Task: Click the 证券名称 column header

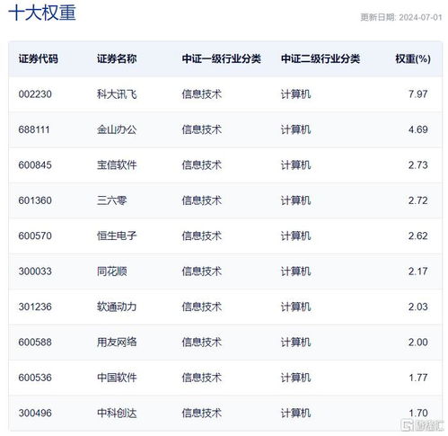Action: pyautogui.click(x=117, y=58)
